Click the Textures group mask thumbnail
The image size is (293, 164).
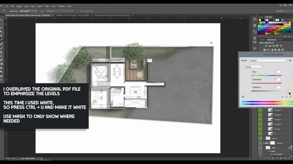coord(273,143)
